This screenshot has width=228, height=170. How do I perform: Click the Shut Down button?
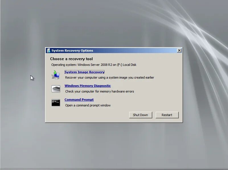[141, 115]
